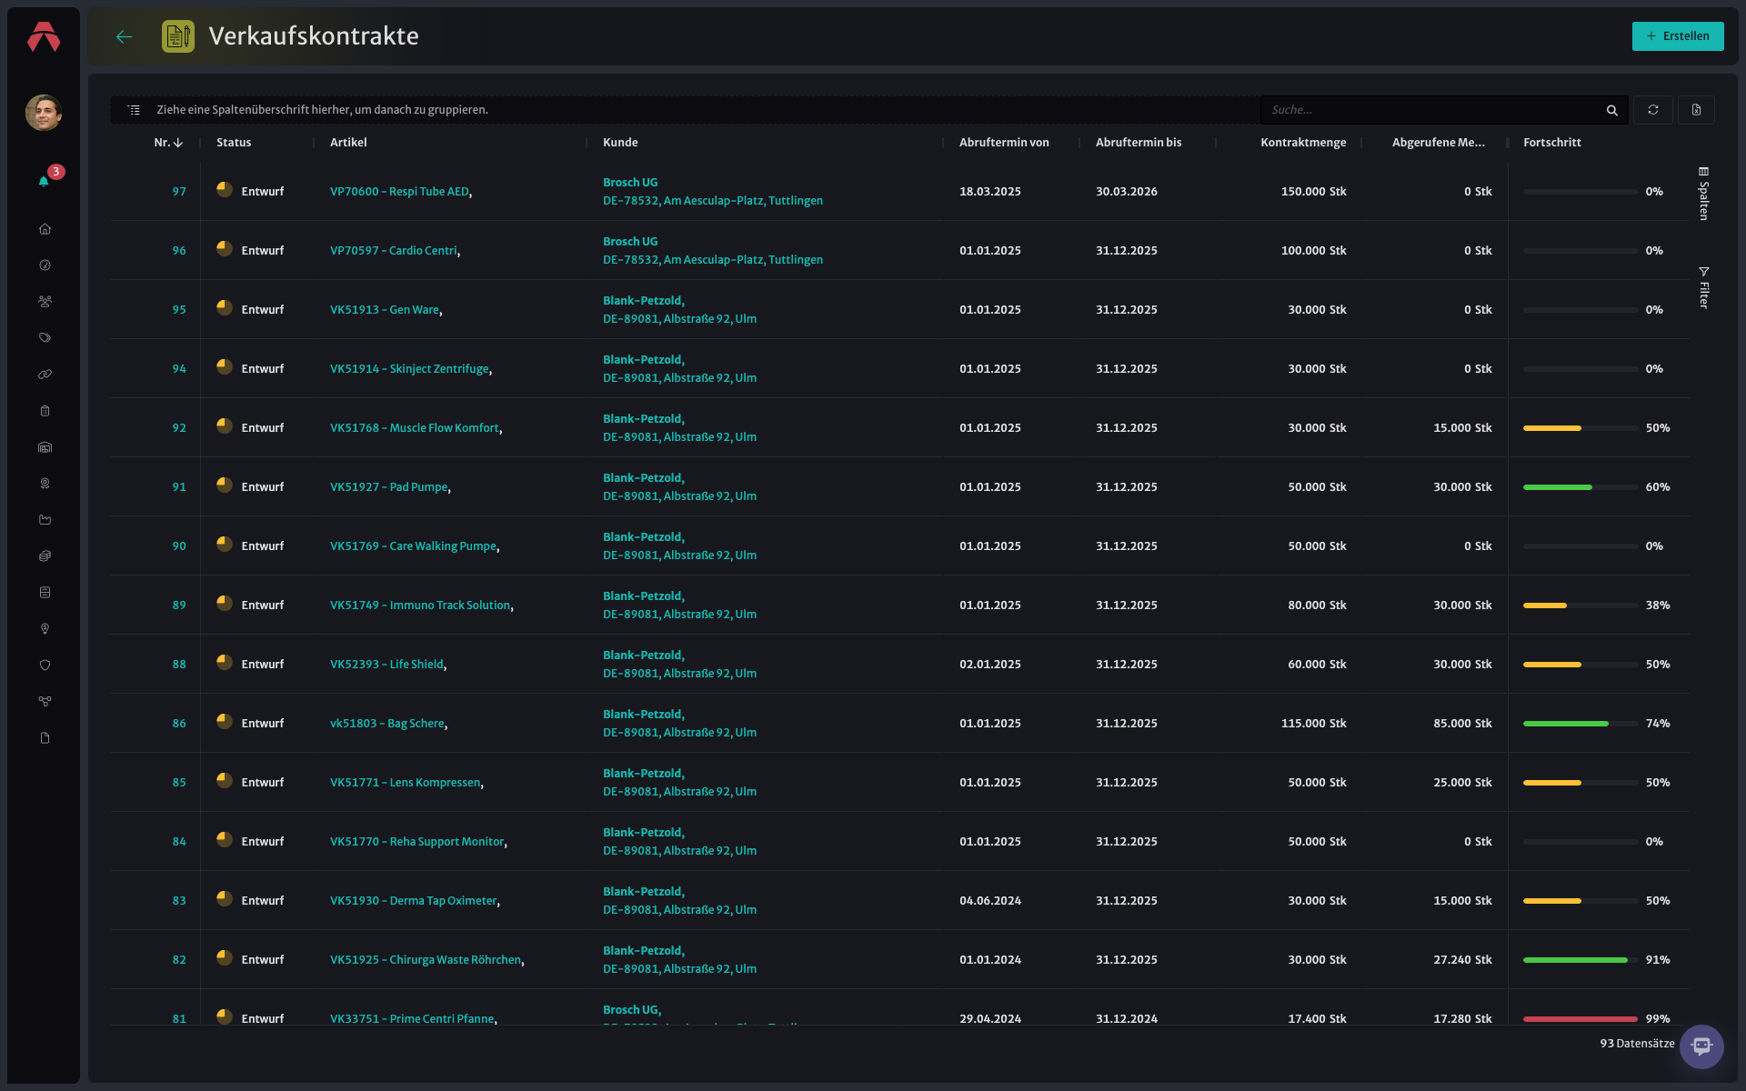
Task: Open the workflow nodes sidebar icon
Action: point(45,702)
